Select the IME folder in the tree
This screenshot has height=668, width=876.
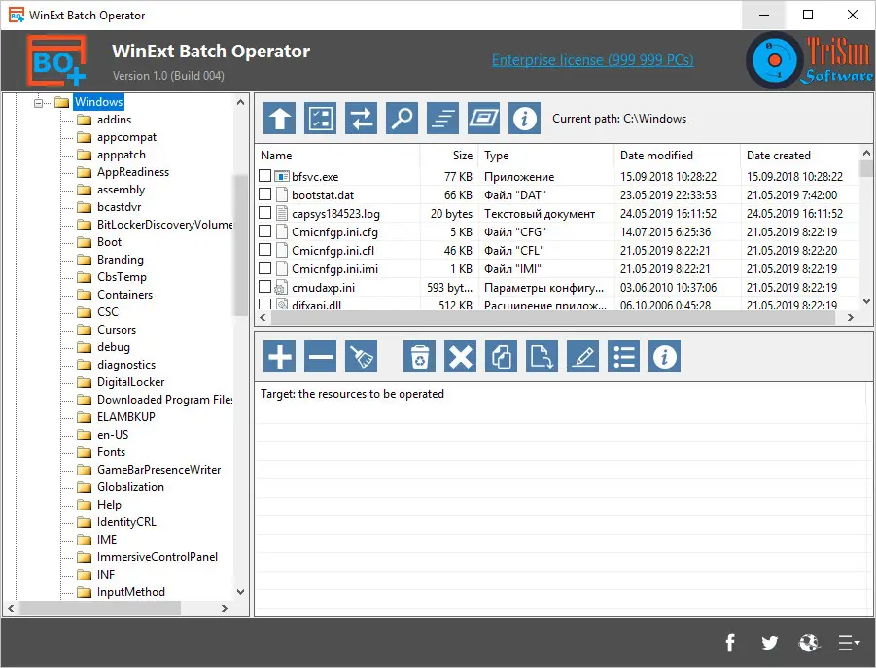[107, 540]
